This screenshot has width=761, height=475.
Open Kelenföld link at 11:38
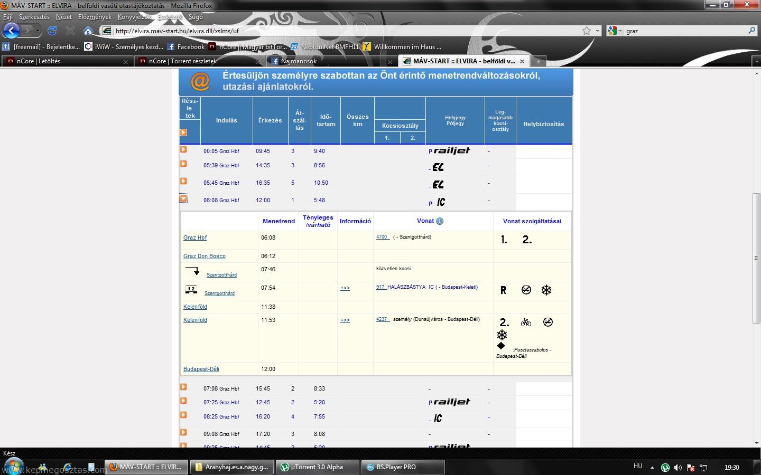(x=195, y=307)
